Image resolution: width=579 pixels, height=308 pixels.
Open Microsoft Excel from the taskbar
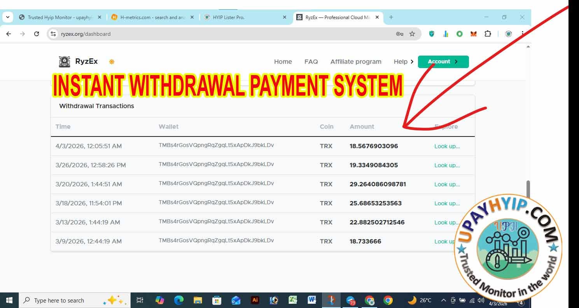pyautogui.click(x=293, y=300)
